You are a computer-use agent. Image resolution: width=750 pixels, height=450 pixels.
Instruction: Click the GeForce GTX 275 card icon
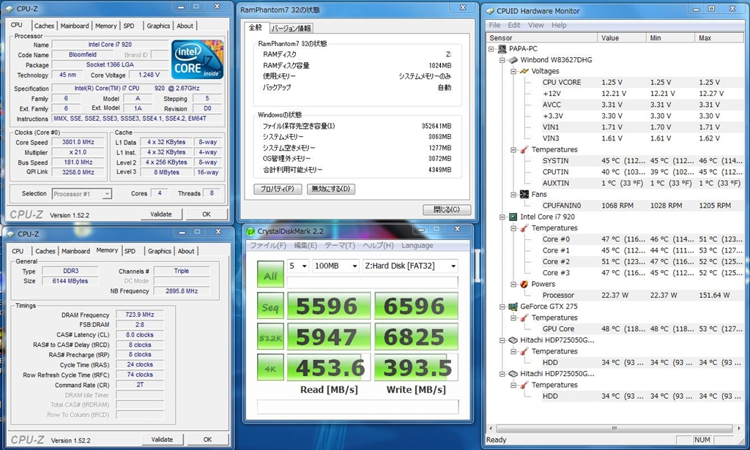click(513, 307)
